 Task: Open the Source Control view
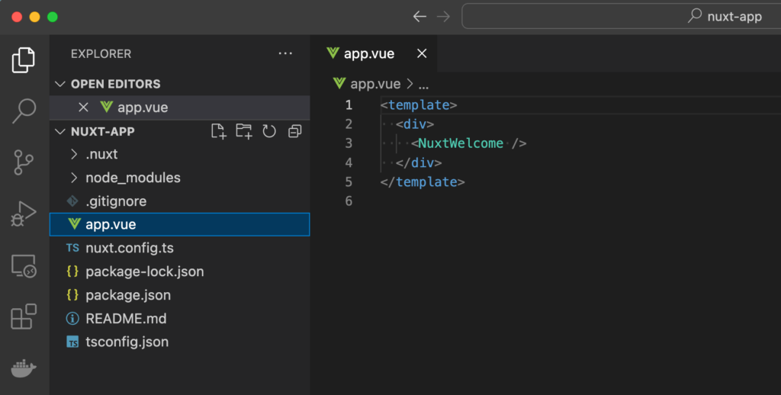click(x=24, y=162)
